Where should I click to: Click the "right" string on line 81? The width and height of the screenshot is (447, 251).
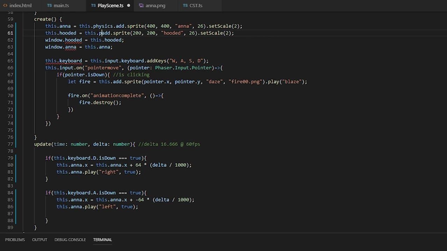(x=109, y=172)
